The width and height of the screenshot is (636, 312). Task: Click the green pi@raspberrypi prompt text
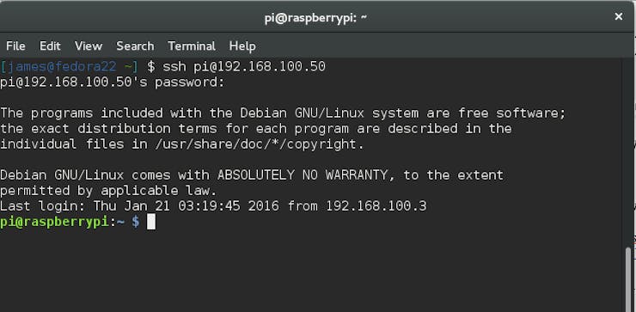(x=54, y=222)
